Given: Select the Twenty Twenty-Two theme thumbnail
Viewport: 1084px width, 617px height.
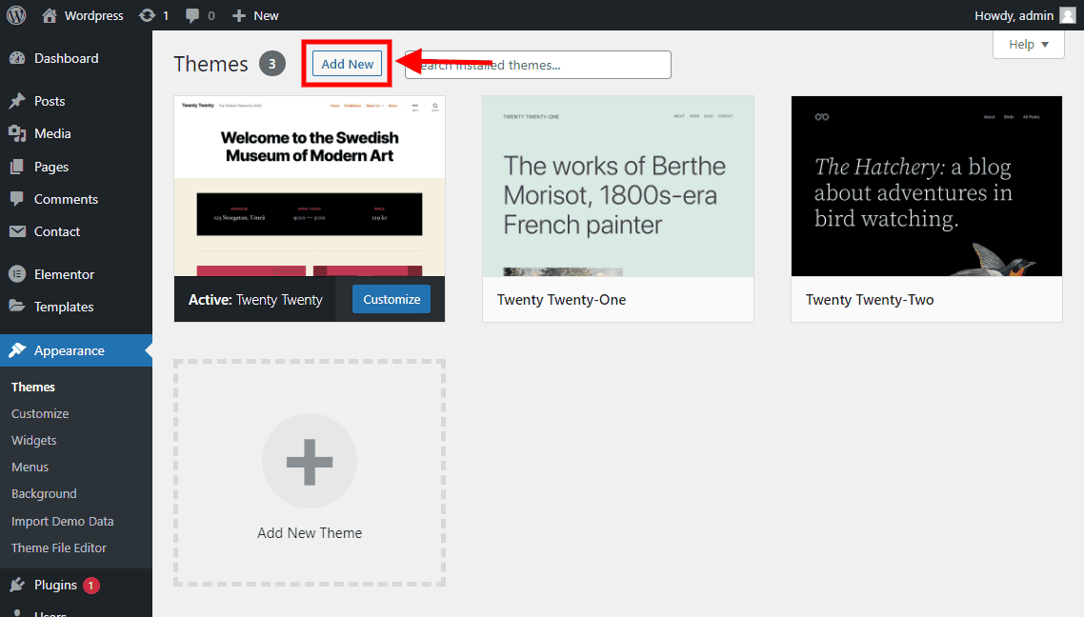Looking at the screenshot, I should pos(926,186).
